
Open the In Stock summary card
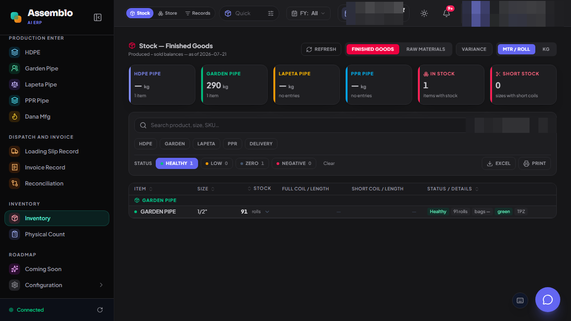tap(451, 85)
